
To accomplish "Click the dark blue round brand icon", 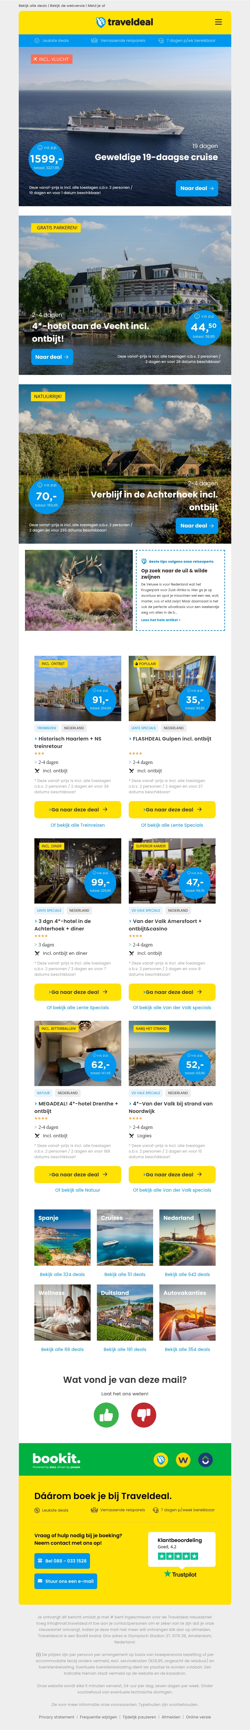I will (x=206, y=1459).
